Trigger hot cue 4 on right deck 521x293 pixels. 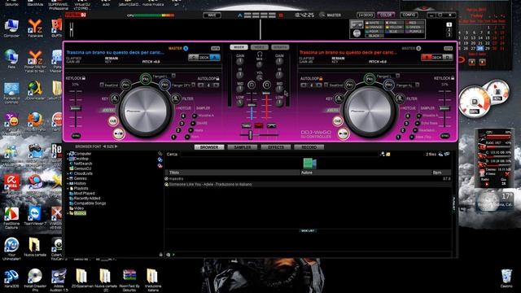click(x=407, y=116)
